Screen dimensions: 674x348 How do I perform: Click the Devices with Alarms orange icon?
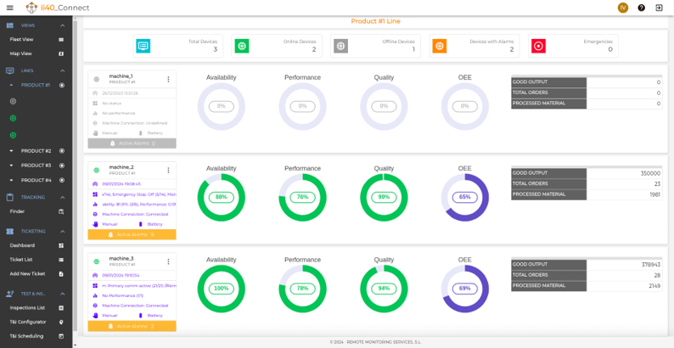pos(440,46)
